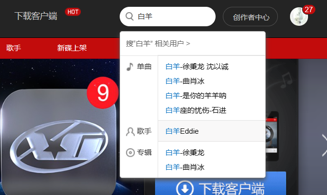Click the 创作者中心 button
This screenshot has width=327, height=195.
tap(250, 17)
